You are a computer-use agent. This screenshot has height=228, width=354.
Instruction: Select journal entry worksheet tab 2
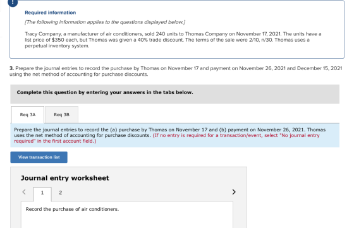[x=61, y=193]
